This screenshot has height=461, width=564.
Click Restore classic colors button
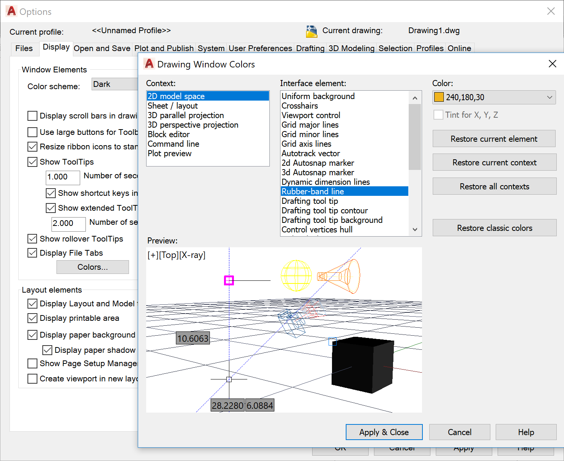[x=495, y=228]
